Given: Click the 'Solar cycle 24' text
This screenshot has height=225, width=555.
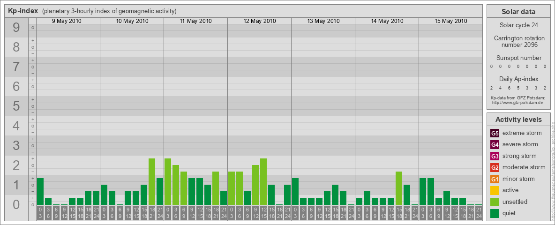Looking at the screenshot, I should 518,25.
